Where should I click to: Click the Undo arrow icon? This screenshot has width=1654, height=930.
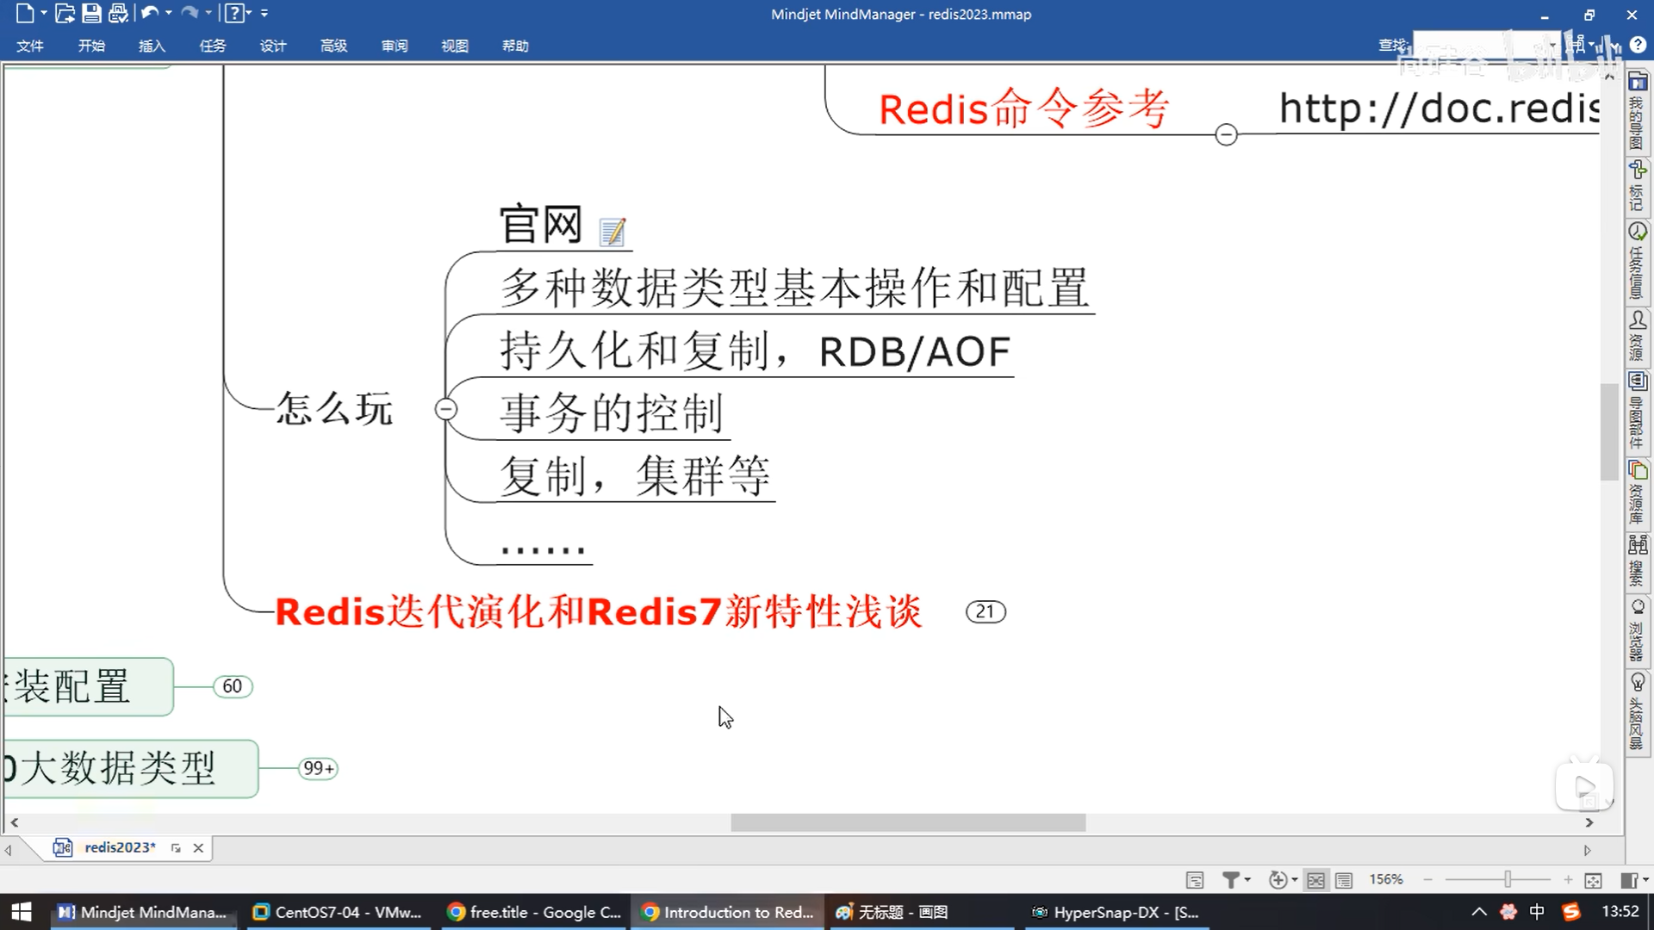coord(149,13)
